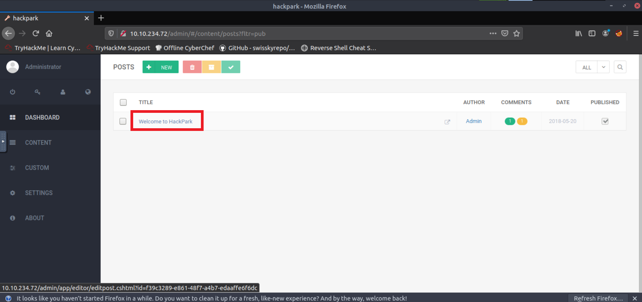Toggle the Firefox sidebar view icon

tap(592, 33)
